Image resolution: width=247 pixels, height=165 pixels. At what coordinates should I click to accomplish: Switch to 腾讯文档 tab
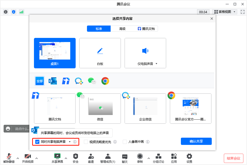coord(146,29)
